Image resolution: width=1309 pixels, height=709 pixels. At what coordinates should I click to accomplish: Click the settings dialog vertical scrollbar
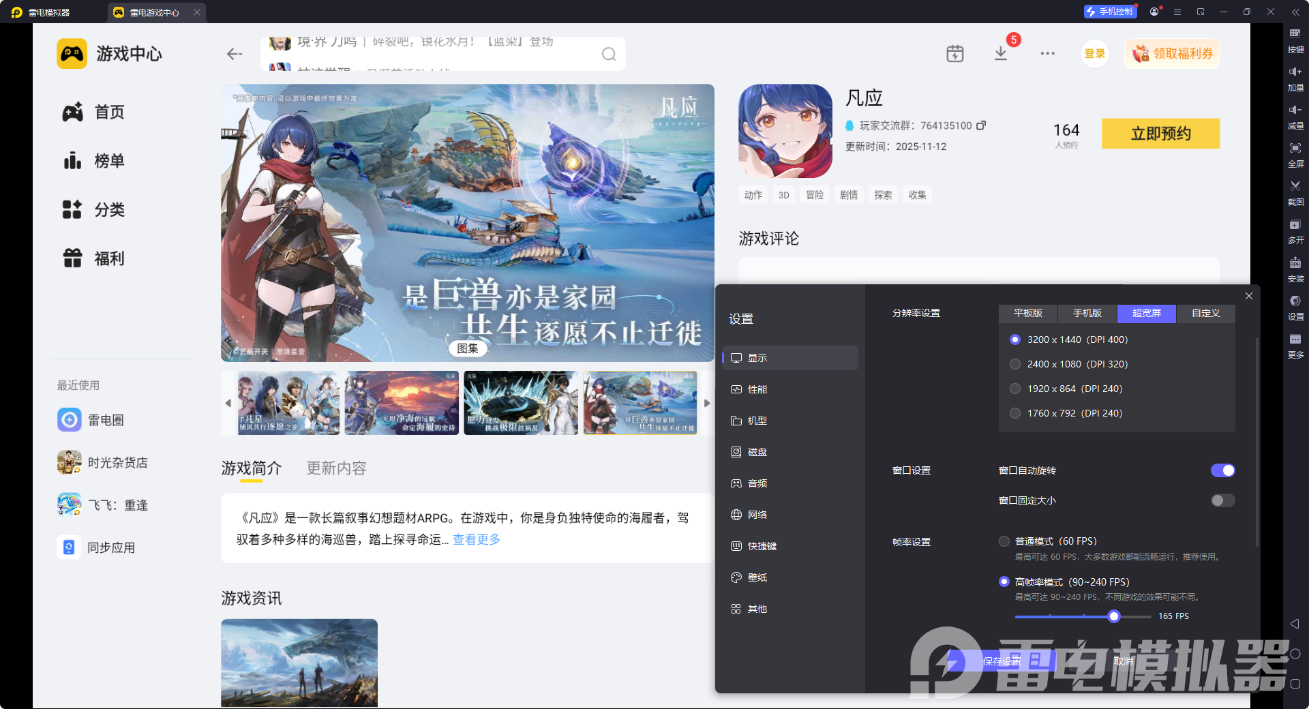[x=1257, y=442]
